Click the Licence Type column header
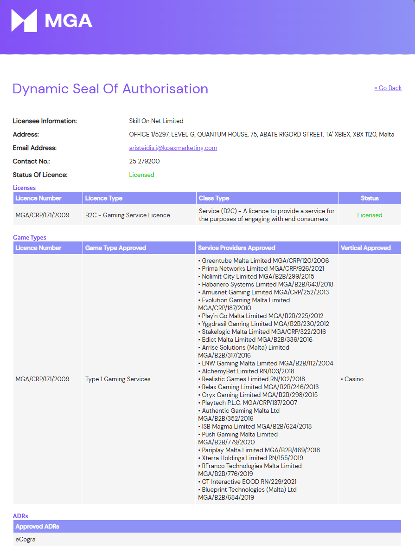415x547 pixels. pyautogui.click(x=104, y=198)
